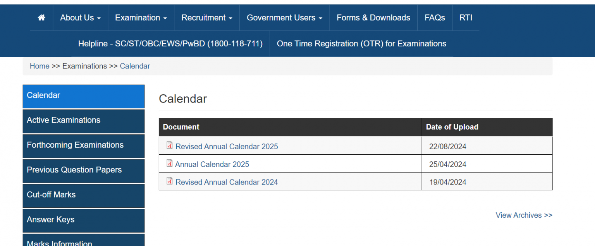Open Forthcoming Examinations section

click(75, 145)
